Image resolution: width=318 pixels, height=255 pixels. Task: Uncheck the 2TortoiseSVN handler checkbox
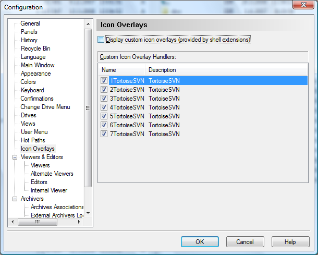tap(104, 90)
